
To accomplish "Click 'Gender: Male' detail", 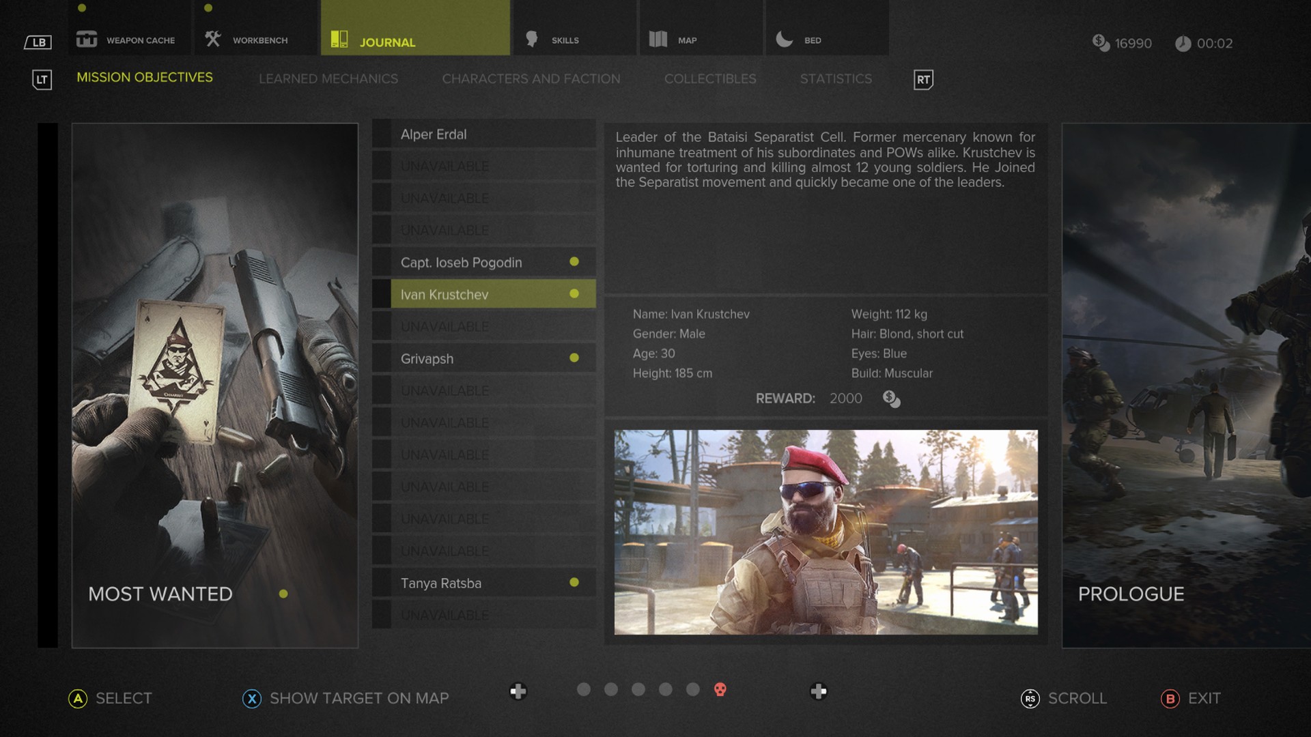I will tap(669, 334).
